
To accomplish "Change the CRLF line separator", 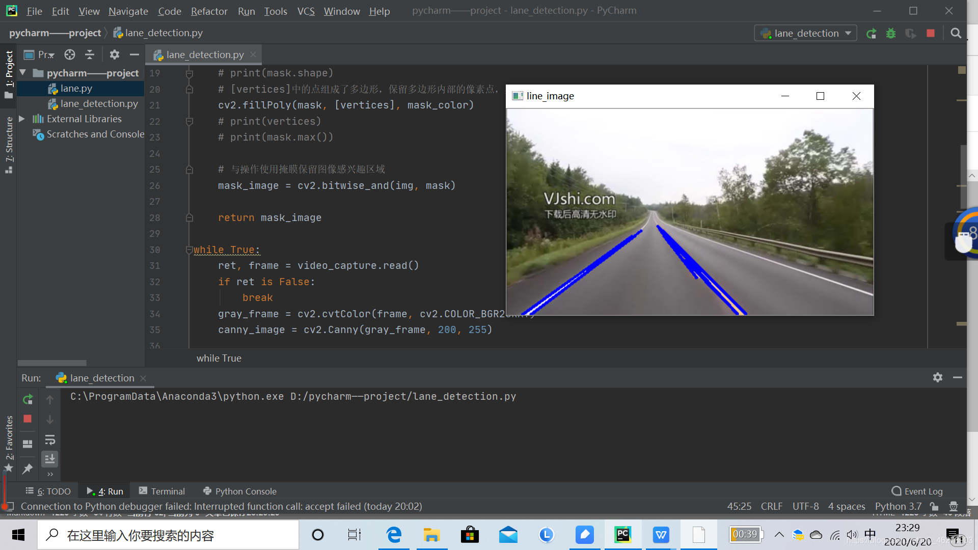I will (771, 506).
